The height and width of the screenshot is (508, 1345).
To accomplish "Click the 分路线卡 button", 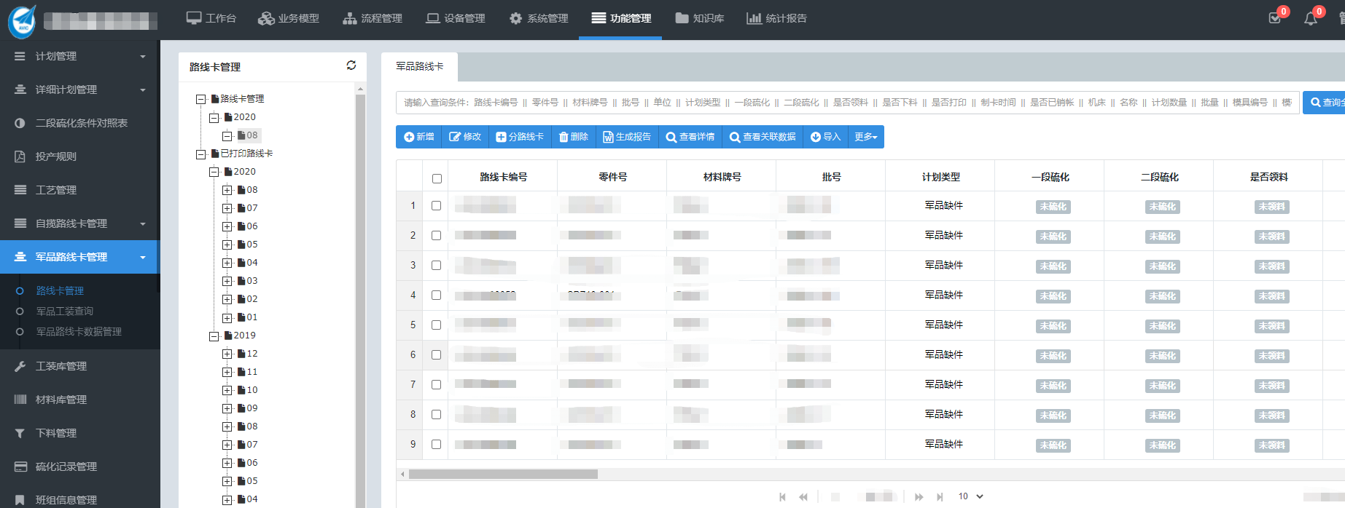I will pyautogui.click(x=520, y=137).
